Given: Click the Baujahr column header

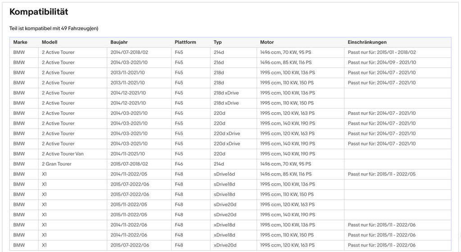Looking at the screenshot, I should tap(119, 42).
